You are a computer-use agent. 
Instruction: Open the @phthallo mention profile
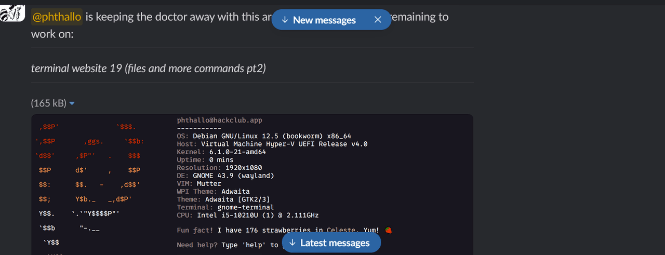coord(57,17)
